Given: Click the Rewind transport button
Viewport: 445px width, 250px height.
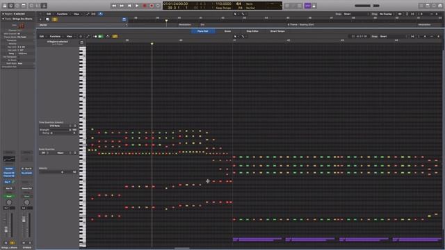Looking at the screenshot, I should 114,6.
